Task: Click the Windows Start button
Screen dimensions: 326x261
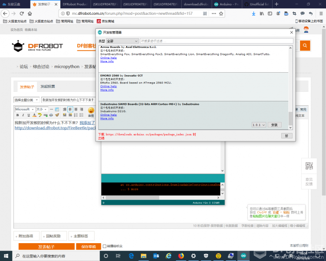Action: click(6, 256)
